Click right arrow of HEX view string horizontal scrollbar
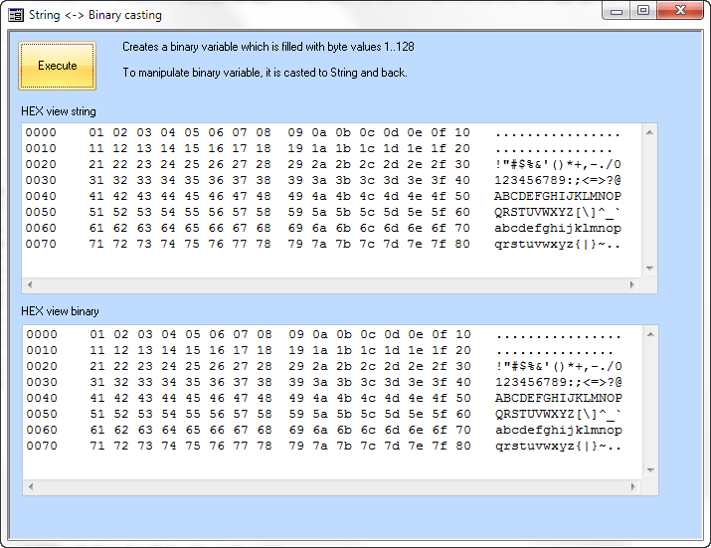 coord(632,284)
